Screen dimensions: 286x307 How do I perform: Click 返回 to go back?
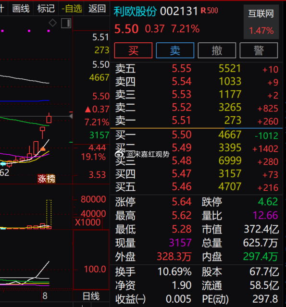tap(97, 9)
